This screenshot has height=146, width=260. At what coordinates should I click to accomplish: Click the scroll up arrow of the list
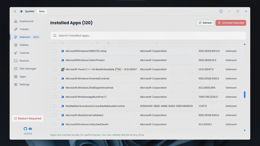(245, 44)
